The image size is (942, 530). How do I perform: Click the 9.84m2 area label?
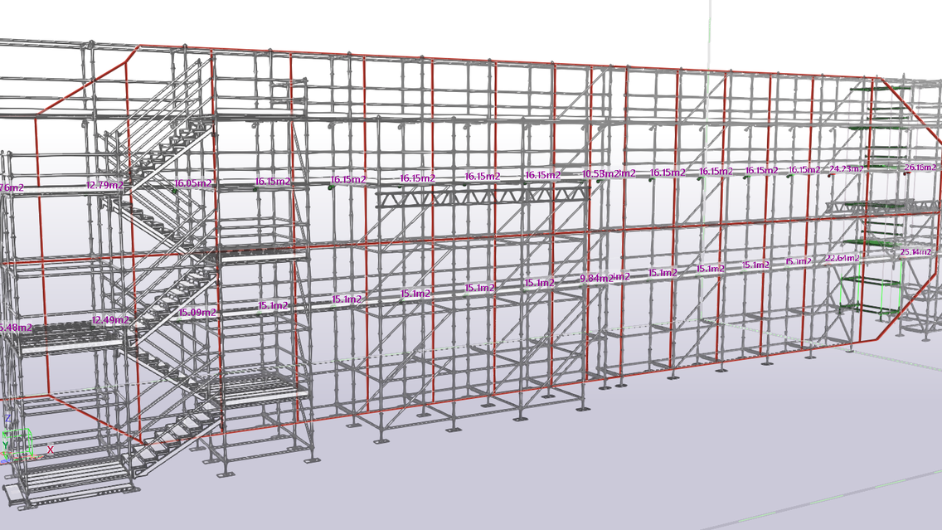(595, 278)
